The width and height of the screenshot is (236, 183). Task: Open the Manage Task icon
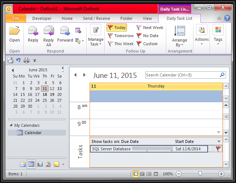[x=96, y=29]
